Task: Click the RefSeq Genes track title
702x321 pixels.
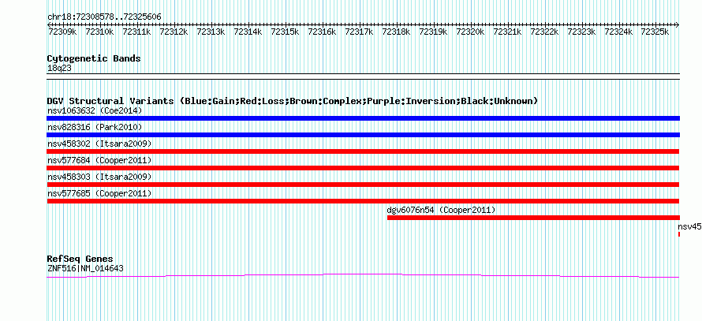Action: (80, 259)
